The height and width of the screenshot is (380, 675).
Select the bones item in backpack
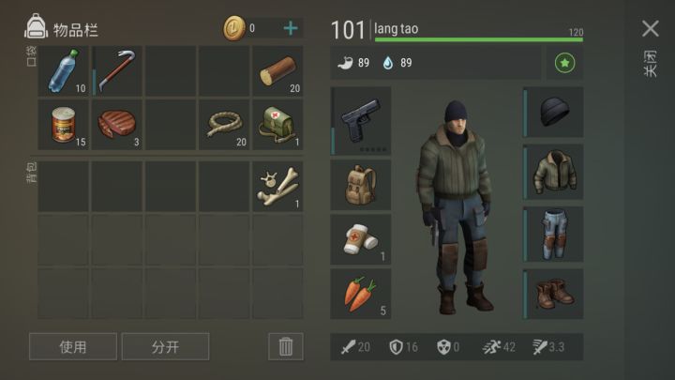click(x=277, y=187)
